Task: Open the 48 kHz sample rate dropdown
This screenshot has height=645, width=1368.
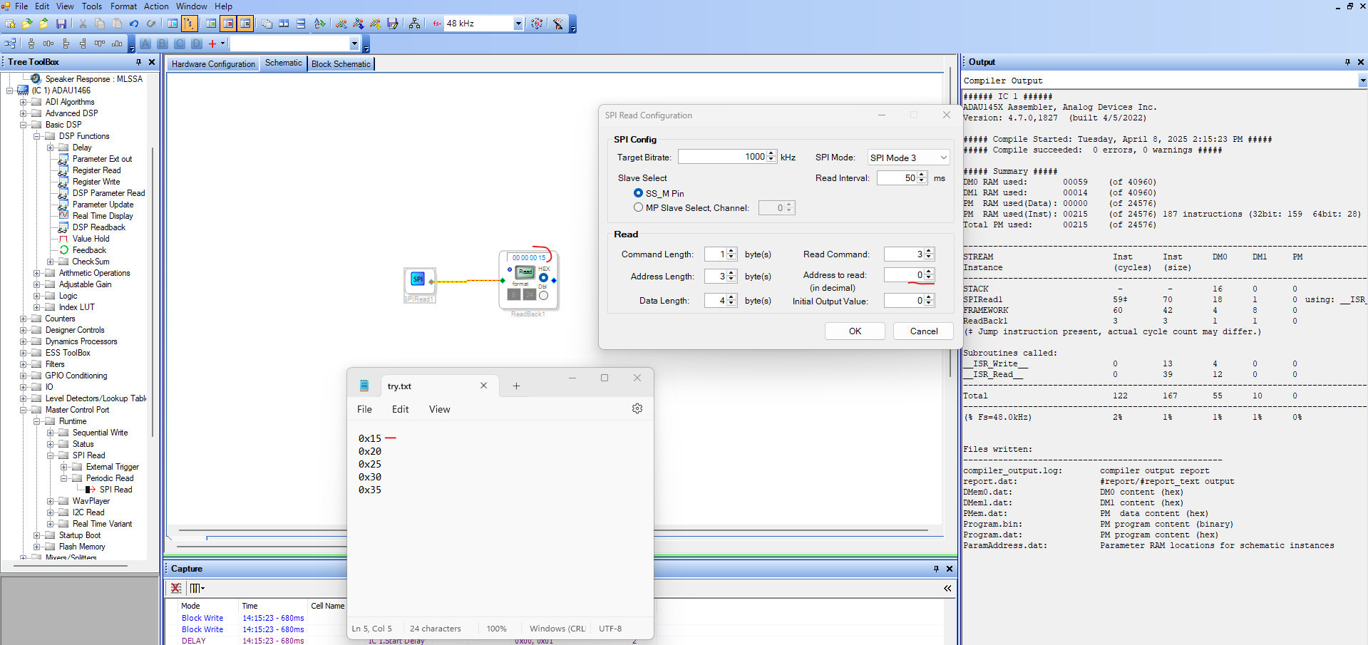Action: point(518,24)
